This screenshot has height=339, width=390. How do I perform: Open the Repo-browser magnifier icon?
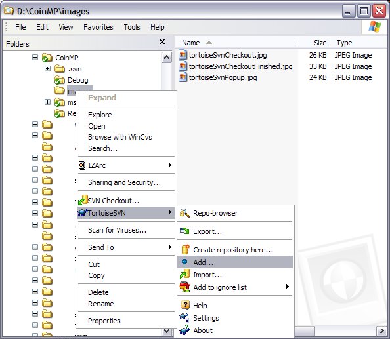click(x=184, y=213)
